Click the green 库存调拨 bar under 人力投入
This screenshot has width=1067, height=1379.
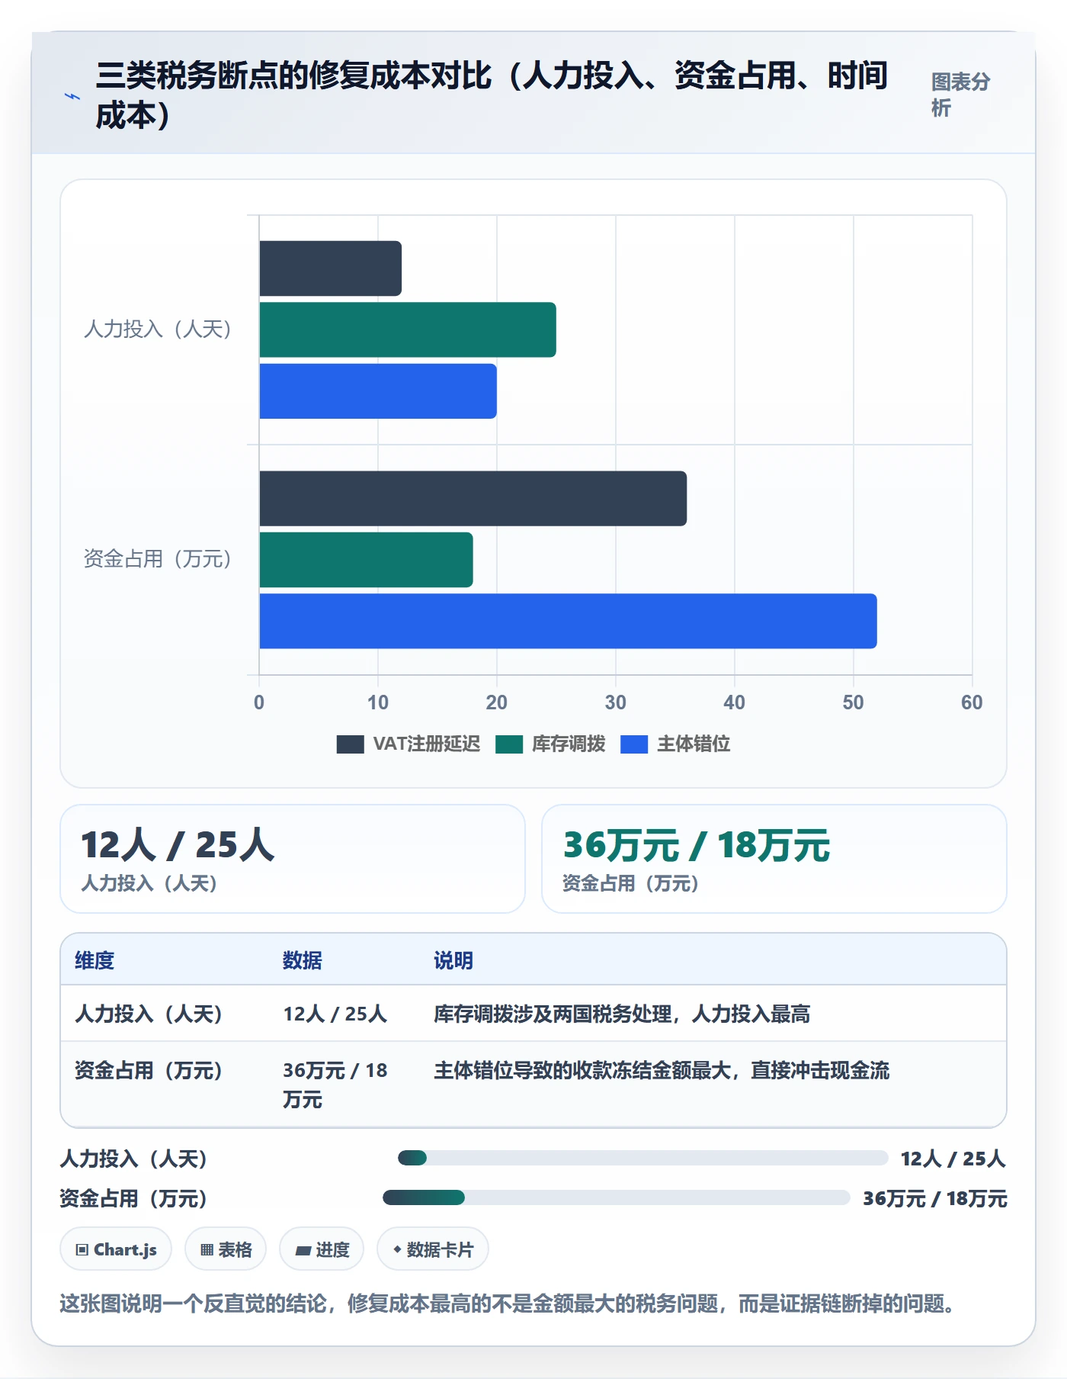pyautogui.click(x=408, y=329)
